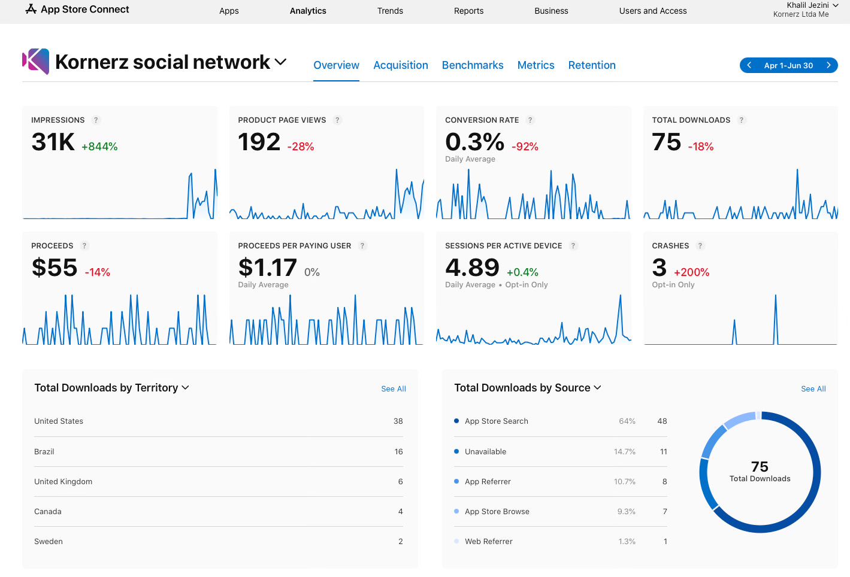The height and width of the screenshot is (577, 850).
Task: Select the United States territory row
Action: pos(219,421)
